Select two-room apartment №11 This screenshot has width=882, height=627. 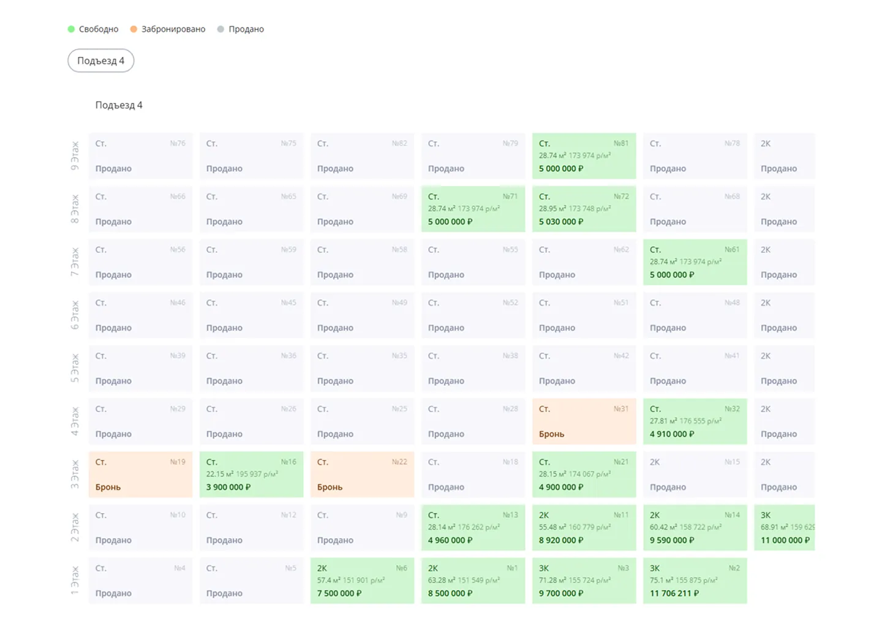click(x=584, y=528)
